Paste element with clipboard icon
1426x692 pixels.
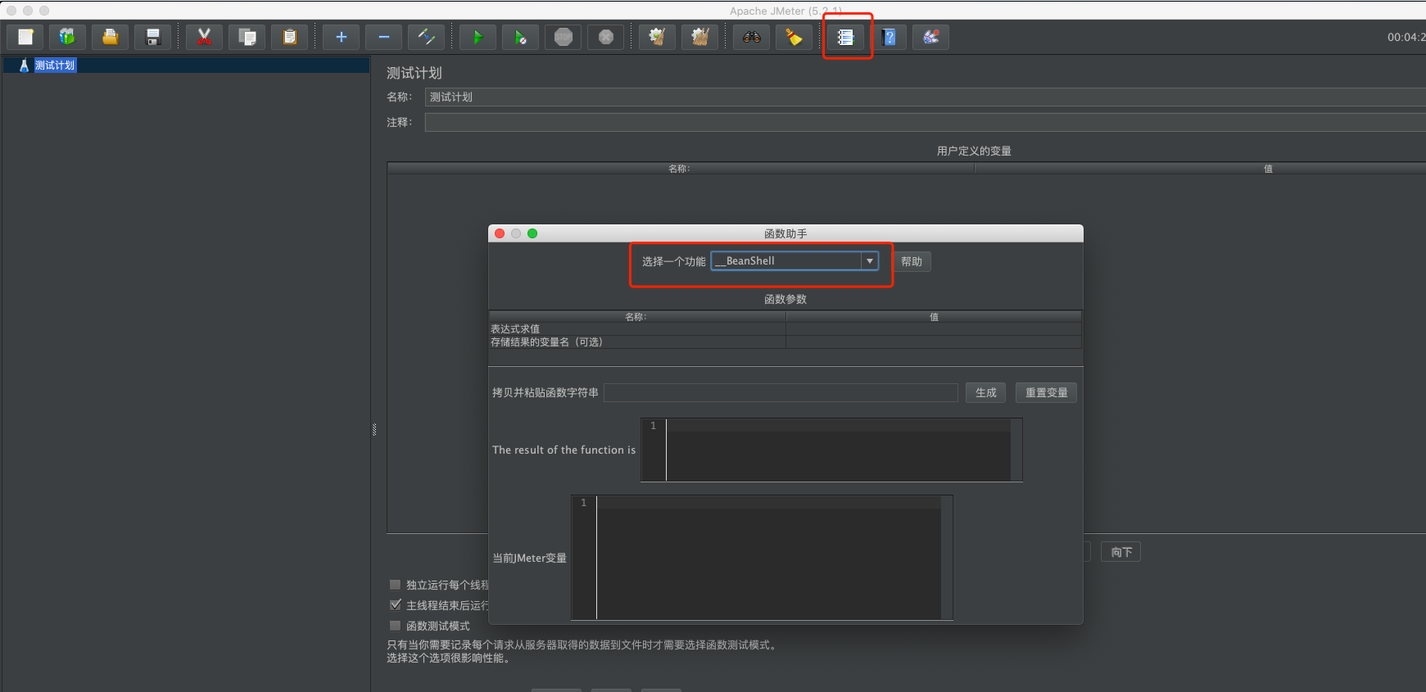(289, 37)
